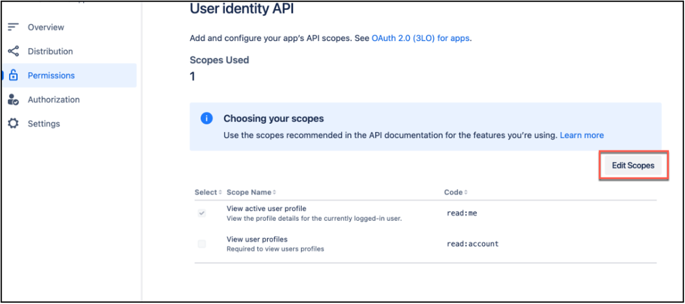
Task: Click the read:account scope code
Action: click(x=472, y=244)
